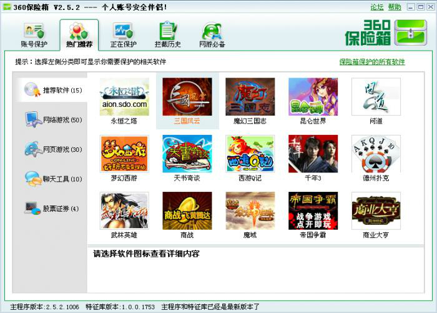Click the 永恒之塔 game icon
This screenshot has width=437, height=313.
(x=124, y=97)
